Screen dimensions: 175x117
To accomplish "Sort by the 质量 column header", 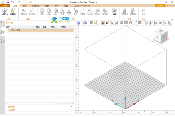I will point(47,27).
